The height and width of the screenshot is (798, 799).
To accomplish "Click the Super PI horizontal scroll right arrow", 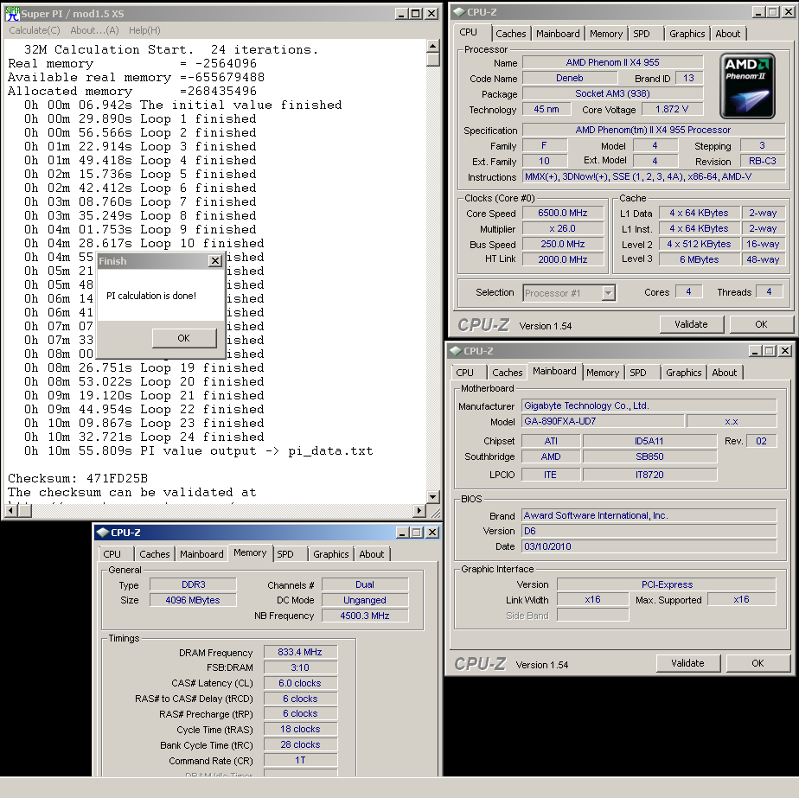I will point(419,510).
